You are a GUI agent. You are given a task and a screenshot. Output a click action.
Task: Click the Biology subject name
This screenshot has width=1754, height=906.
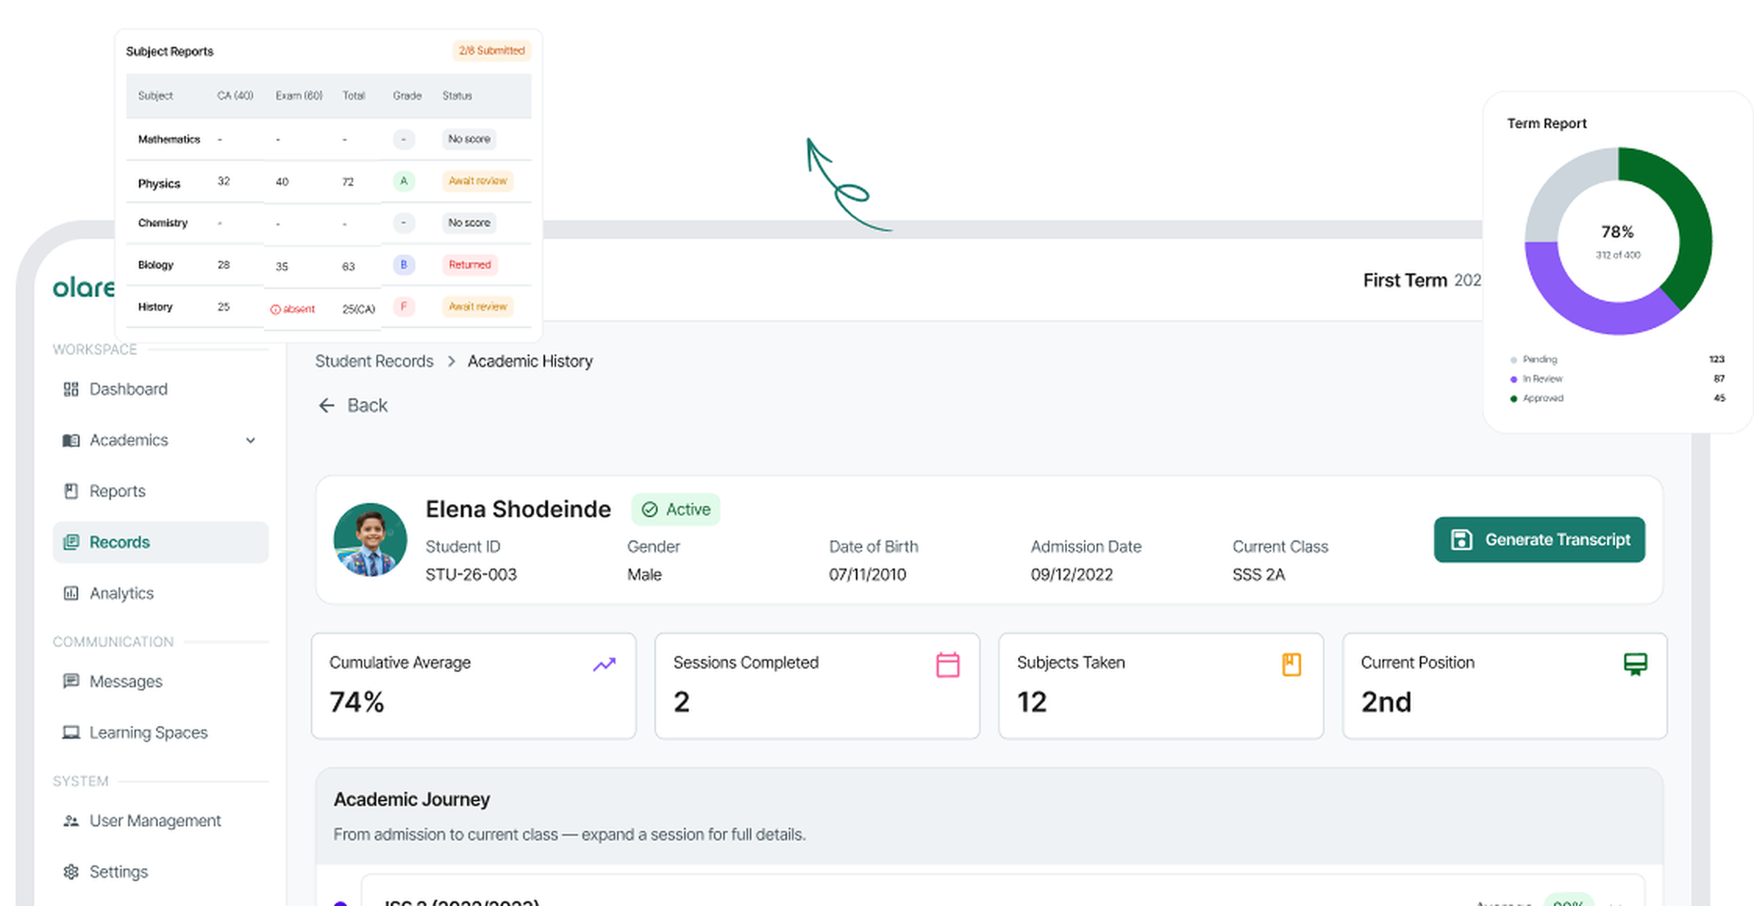pyautogui.click(x=155, y=265)
